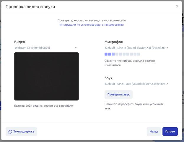Click the black webcam preview area

click(46, 76)
